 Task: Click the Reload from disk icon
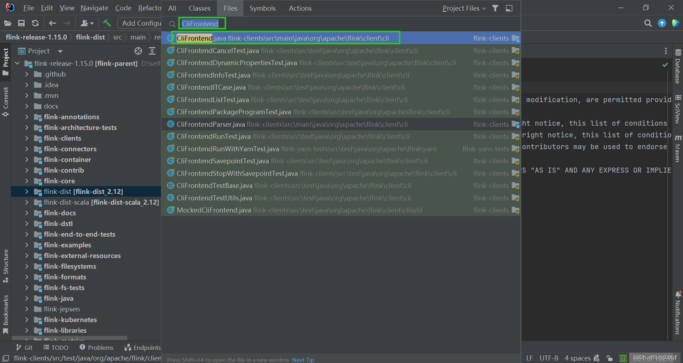35,23
